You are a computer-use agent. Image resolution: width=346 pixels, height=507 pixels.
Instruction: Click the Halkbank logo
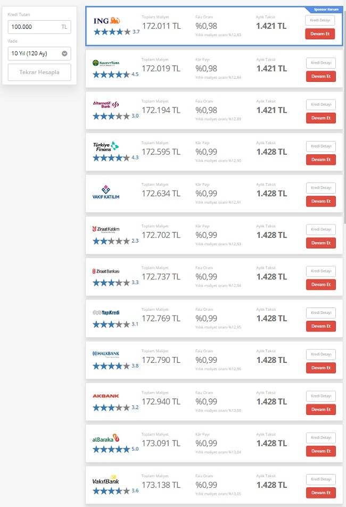[106, 354]
